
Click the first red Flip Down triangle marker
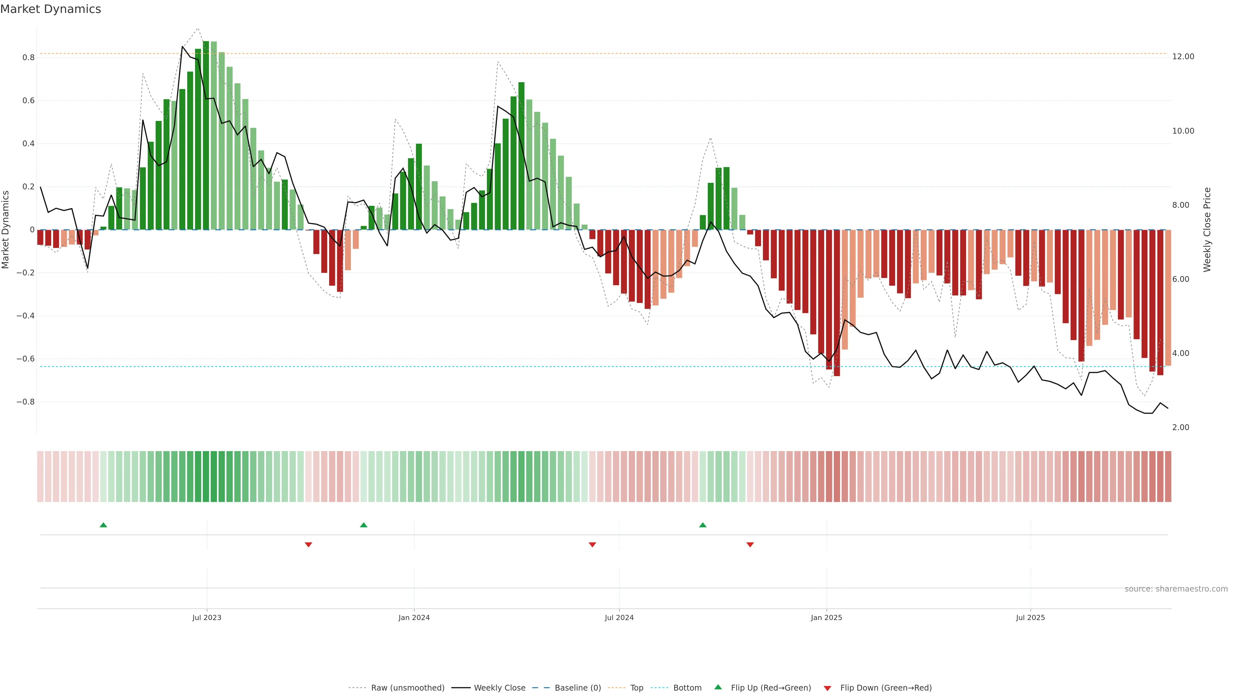coord(309,545)
